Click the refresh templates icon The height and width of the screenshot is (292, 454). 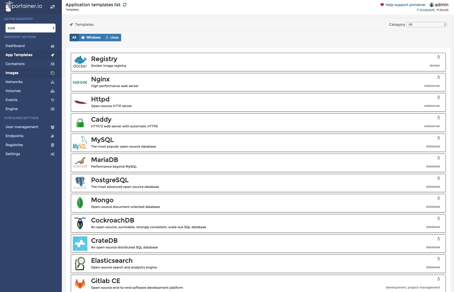(x=125, y=5)
